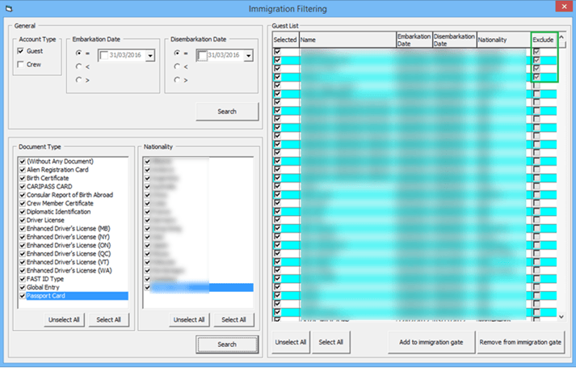Check Exclude checkbox of fifth guest row
This screenshot has height=368, width=576.
pyautogui.click(x=536, y=85)
